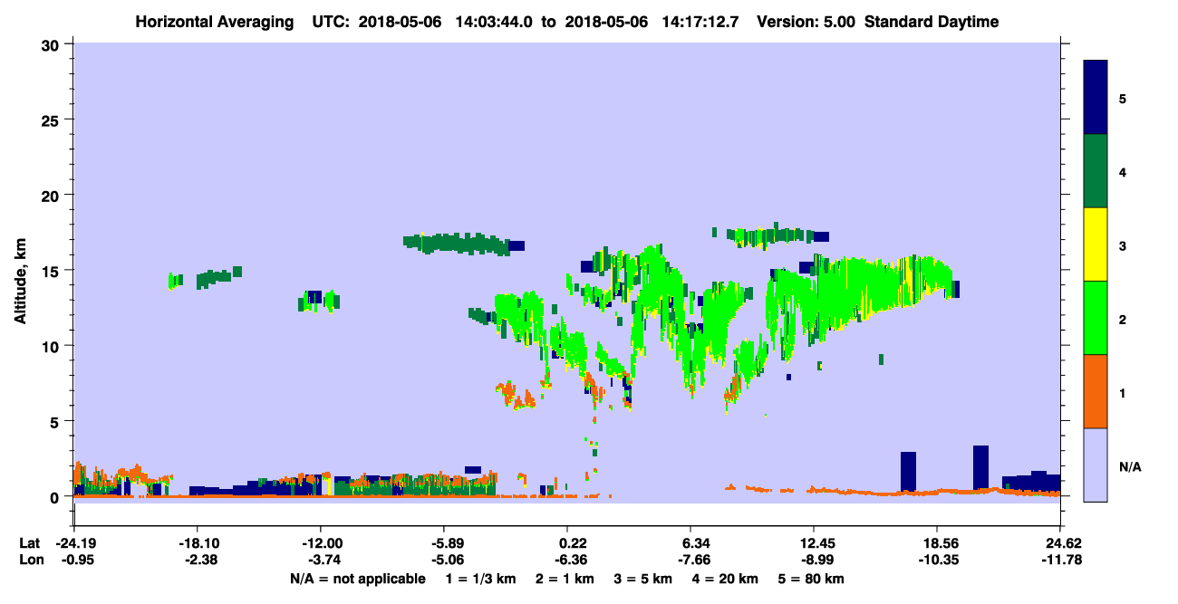
Task: Click the colorbar label 'N/A'
Action: click(x=1129, y=467)
